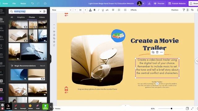The height and width of the screenshot is (111, 198).
Task: Switch to the All tab
Action: (x=12, y=17)
